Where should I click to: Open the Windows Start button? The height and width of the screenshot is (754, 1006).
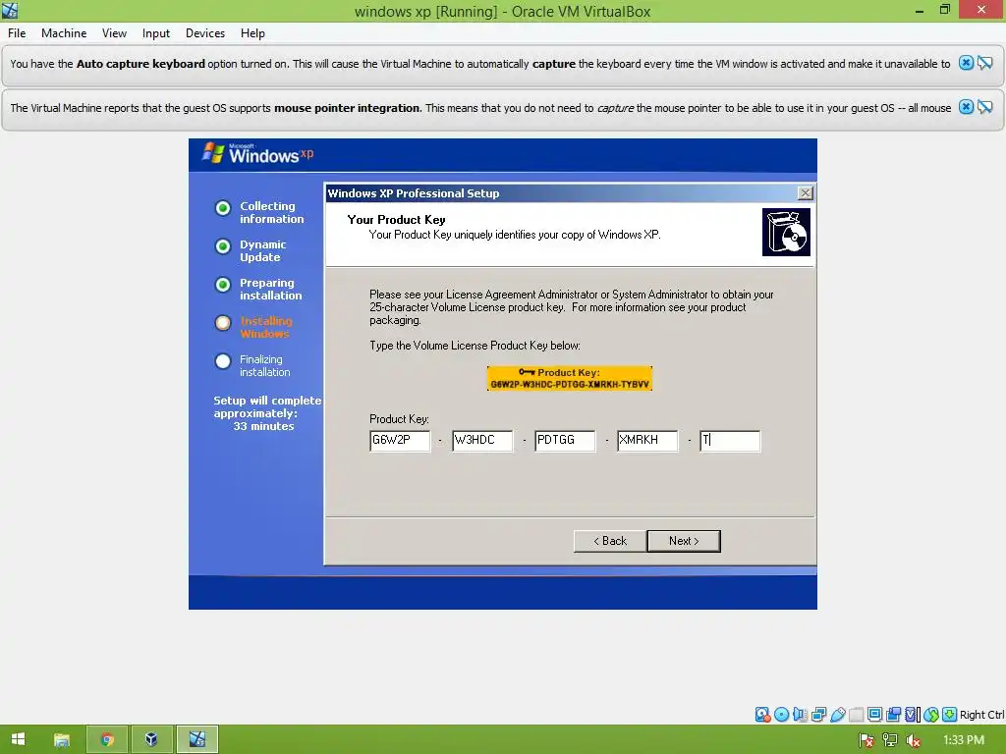pos(18,739)
